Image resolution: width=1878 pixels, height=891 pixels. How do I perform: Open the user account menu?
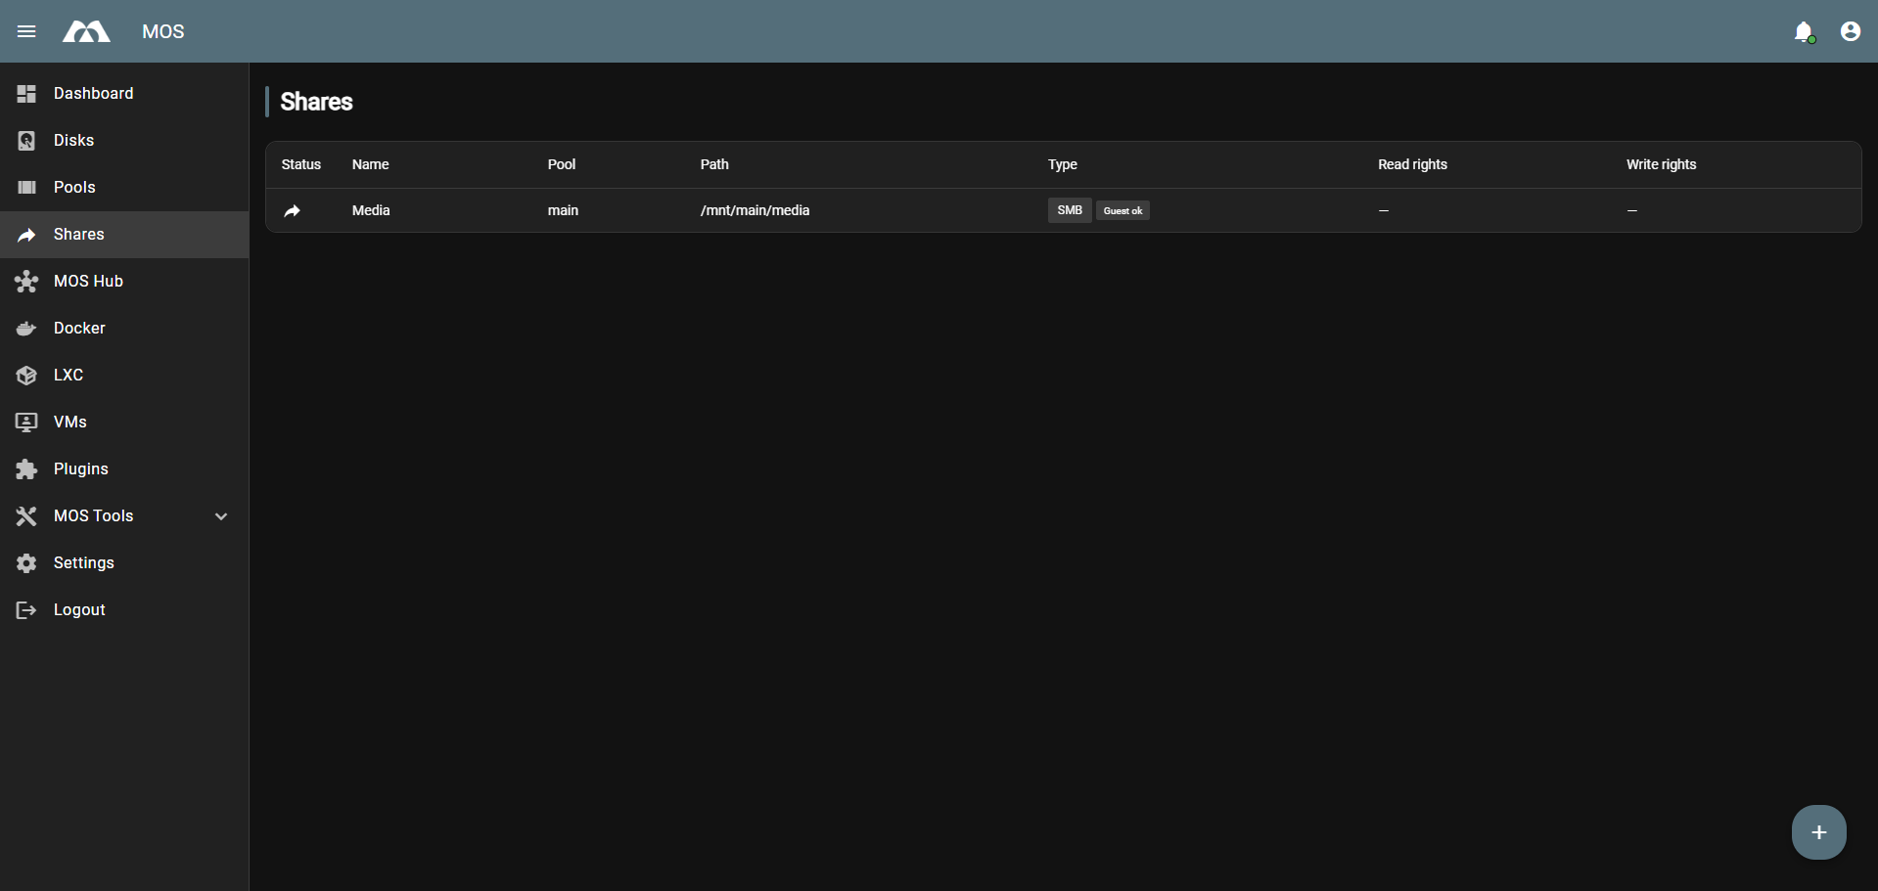[1850, 31]
